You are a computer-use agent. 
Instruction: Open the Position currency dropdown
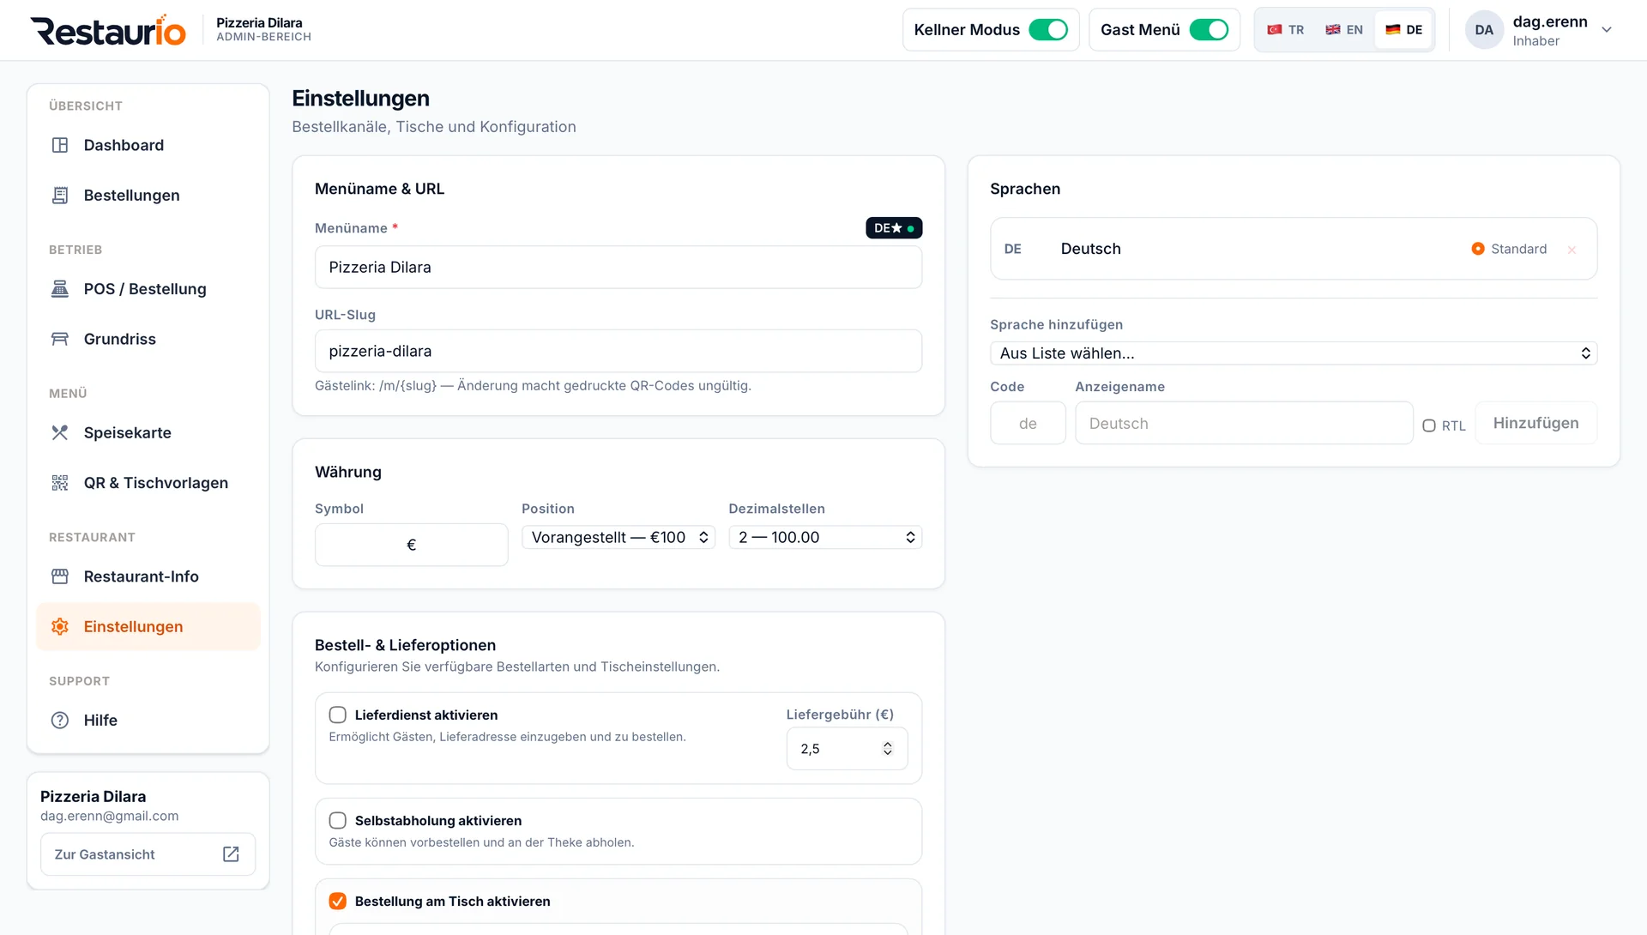[x=618, y=538]
